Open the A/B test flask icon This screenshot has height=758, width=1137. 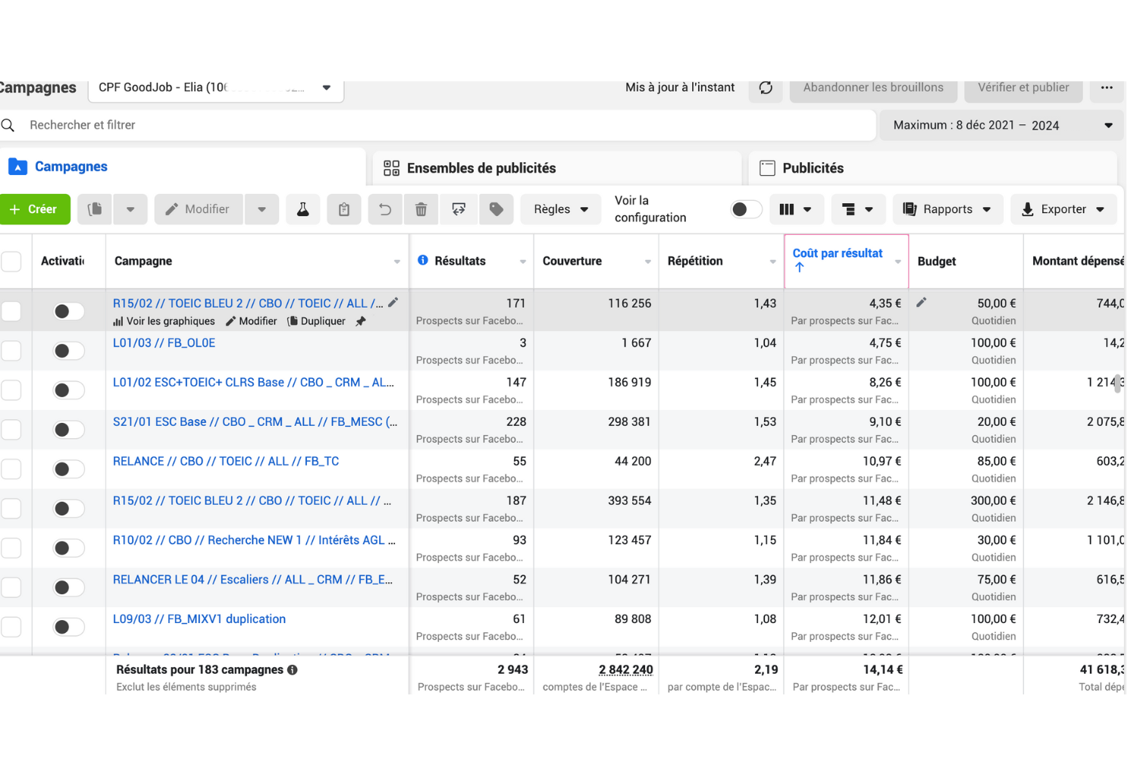coord(302,209)
